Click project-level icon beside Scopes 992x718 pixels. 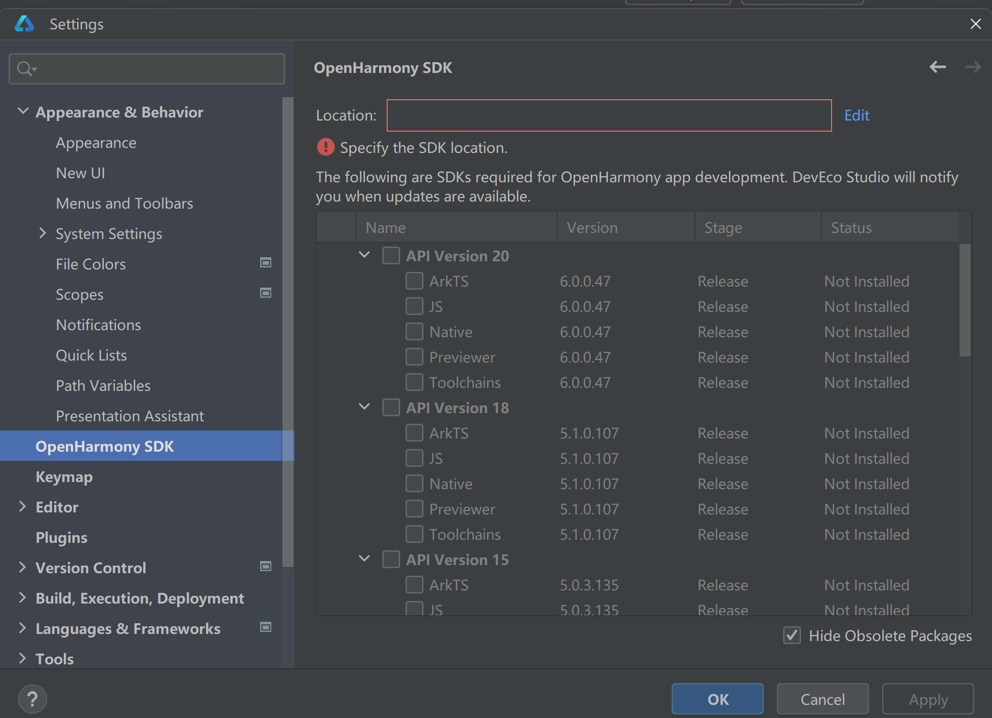[x=265, y=293]
